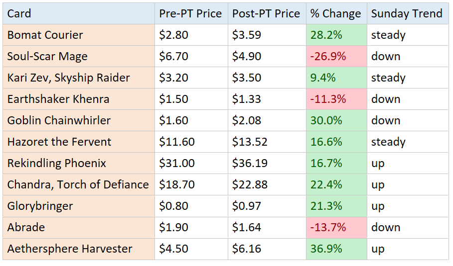This screenshot has height=266, width=453.
Task: Click the Card column header
Action: pos(78,14)
